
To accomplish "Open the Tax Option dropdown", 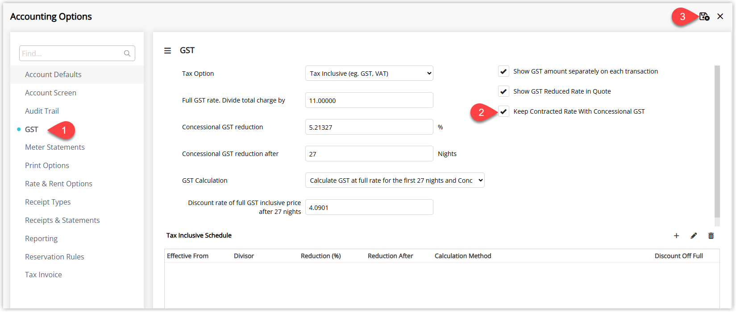I will click(369, 74).
